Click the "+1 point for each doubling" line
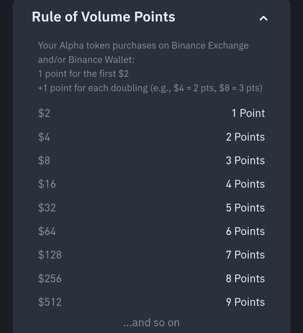This screenshot has height=333, width=303. tap(150, 88)
